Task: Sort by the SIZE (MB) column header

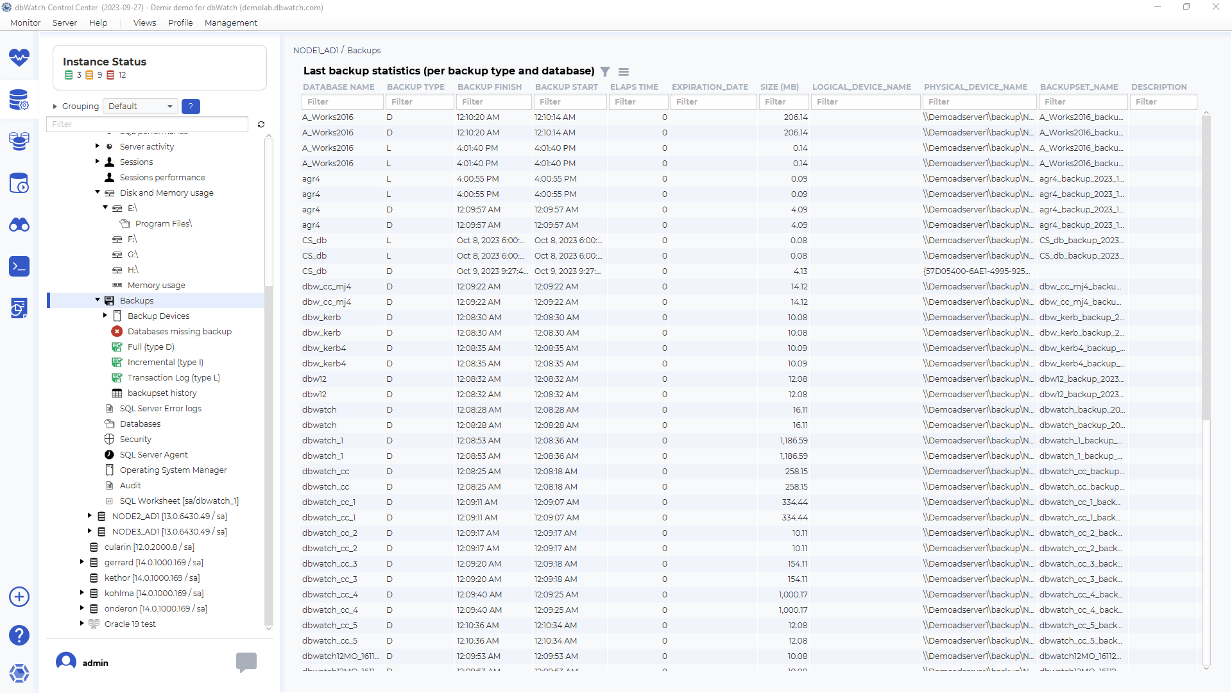Action: (x=780, y=87)
